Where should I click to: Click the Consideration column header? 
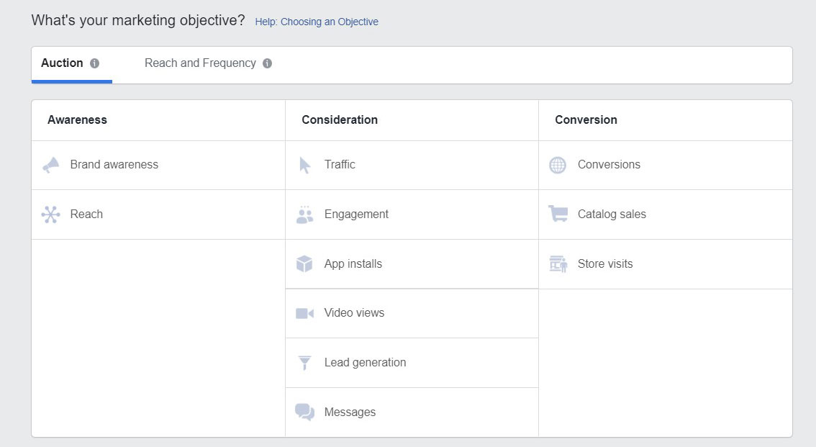[x=340, y=119]
